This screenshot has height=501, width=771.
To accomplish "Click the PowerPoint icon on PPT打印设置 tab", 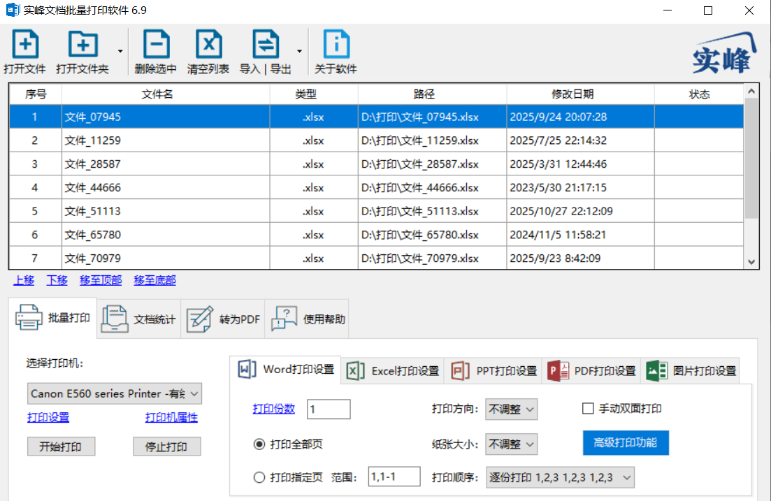I will click(460, 371).
